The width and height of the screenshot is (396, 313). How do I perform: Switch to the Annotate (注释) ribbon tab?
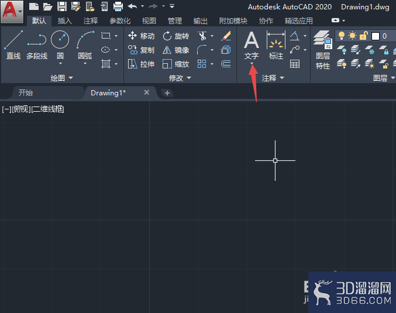pyautogui.click(x=91, y=20)
